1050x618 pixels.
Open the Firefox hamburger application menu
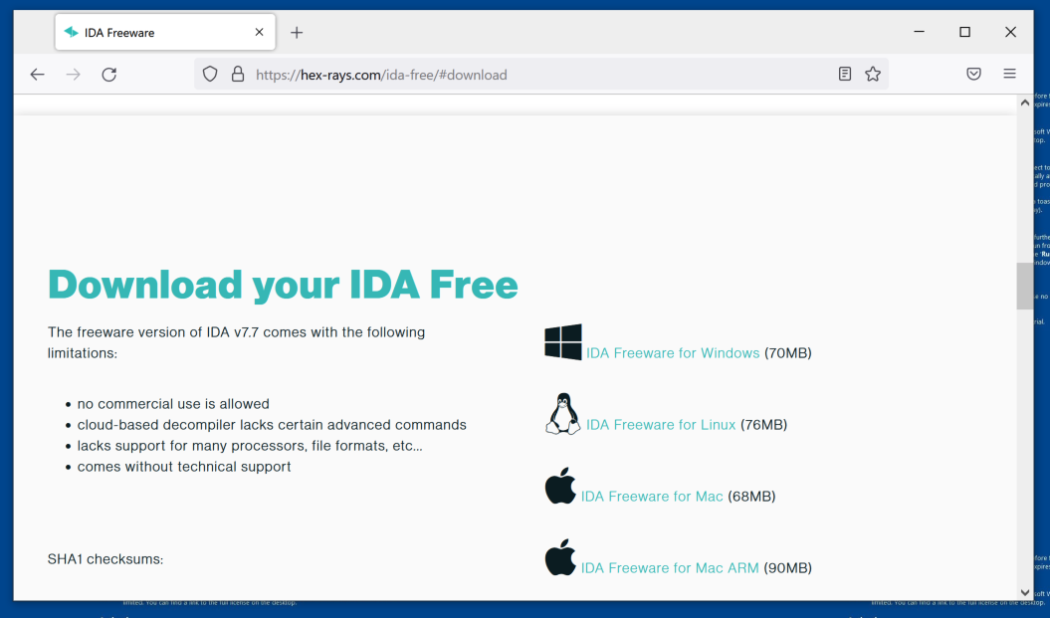point(1009,75)
